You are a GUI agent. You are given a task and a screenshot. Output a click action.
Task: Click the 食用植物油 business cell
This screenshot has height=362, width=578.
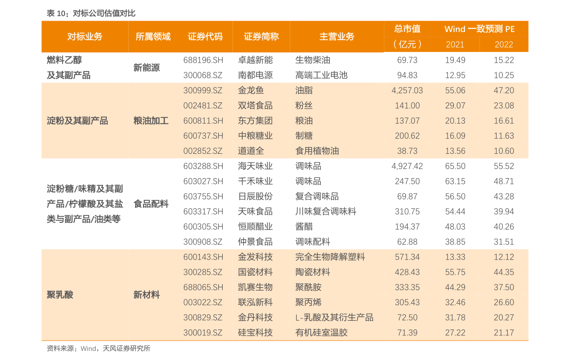[317, 151]
